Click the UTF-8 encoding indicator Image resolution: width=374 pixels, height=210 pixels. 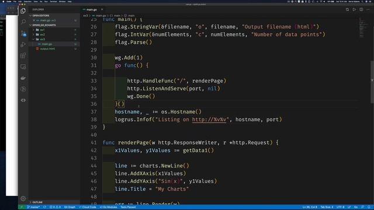point(340,207)
